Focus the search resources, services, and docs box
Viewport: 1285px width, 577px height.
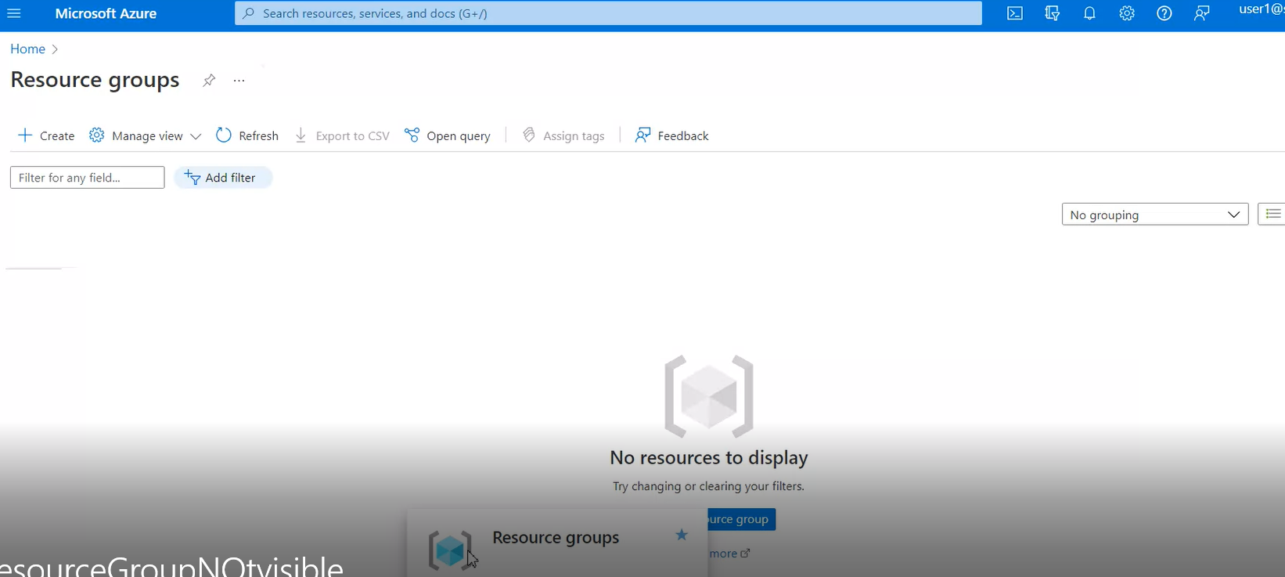coord(608,13)
